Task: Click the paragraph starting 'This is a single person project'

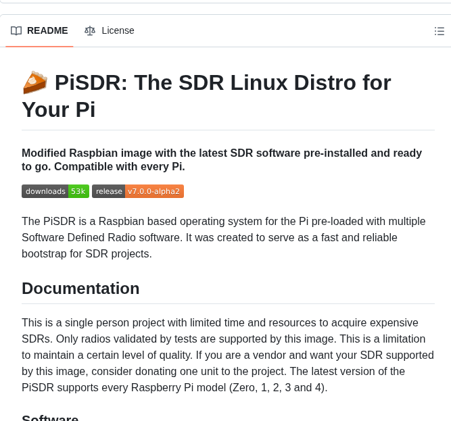Action: click(x=228, y=355)
